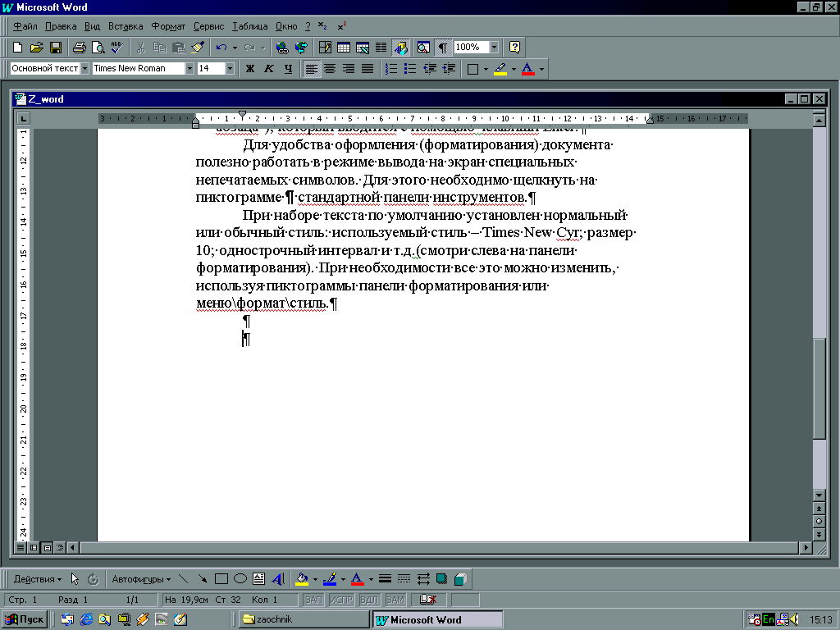This screenshot has width=840, height=630.
Task: Toggle ЗАМ overtype mode in status bar
Action: click(x=395, y=600)
